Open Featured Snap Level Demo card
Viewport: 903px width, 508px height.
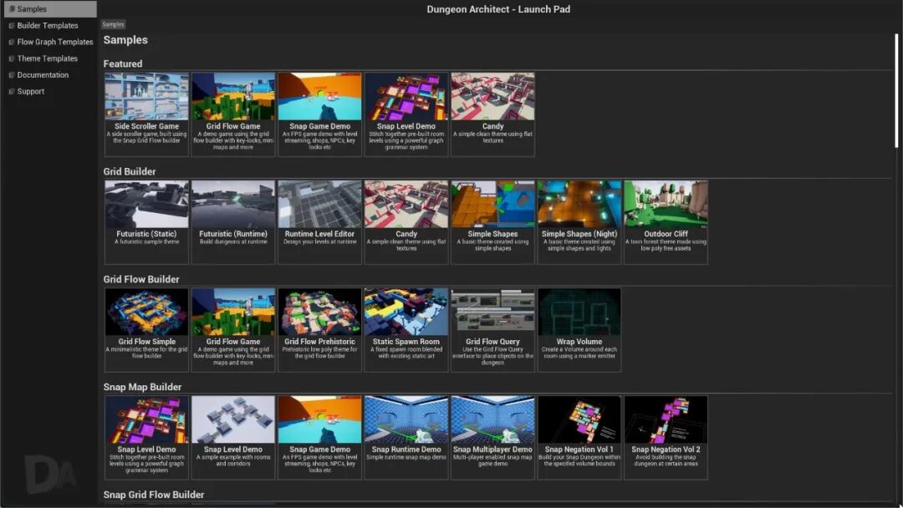point(406,114)
